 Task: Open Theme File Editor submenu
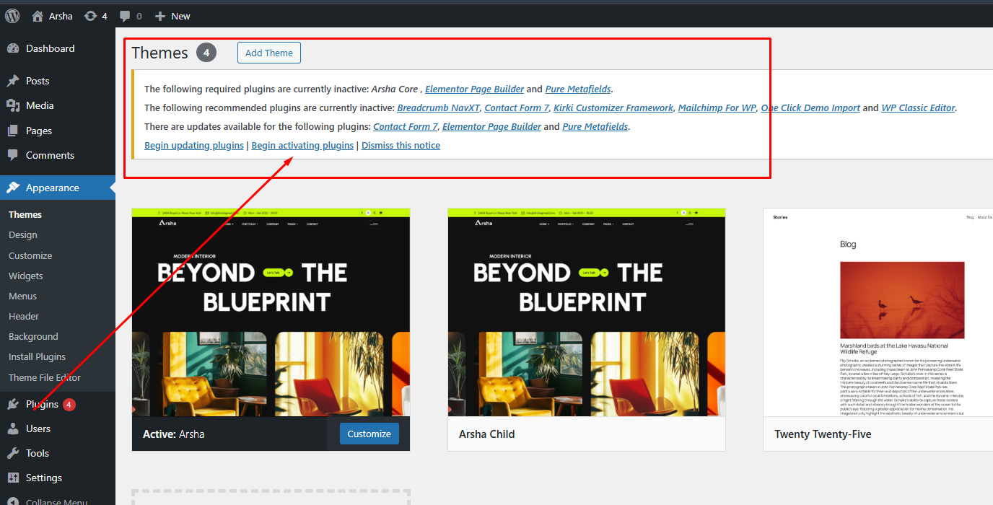pyautogui.click(x=45, y=377)
